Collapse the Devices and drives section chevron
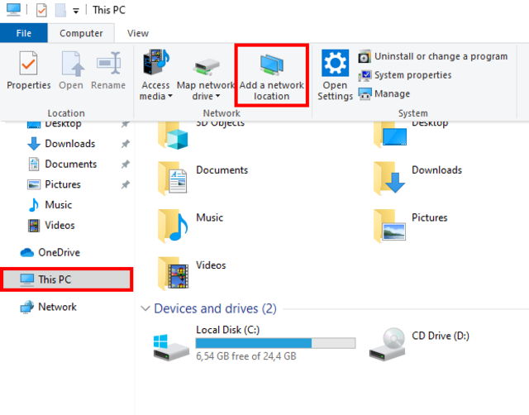The image size is (529, 415). (x=145, y=308)
